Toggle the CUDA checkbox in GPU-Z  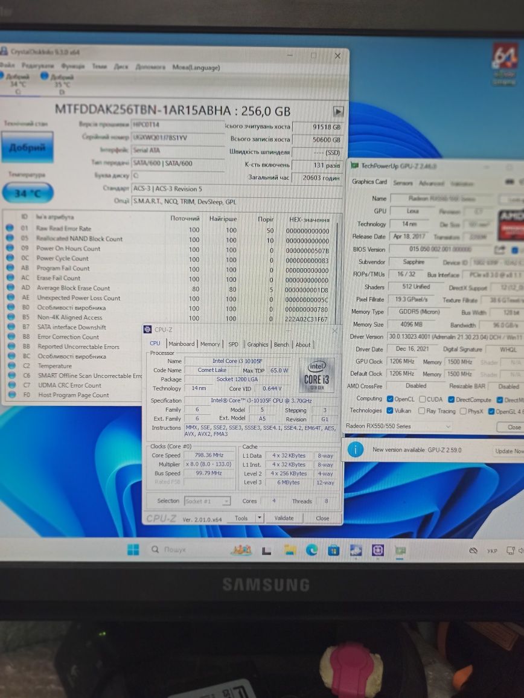(423, 399)
